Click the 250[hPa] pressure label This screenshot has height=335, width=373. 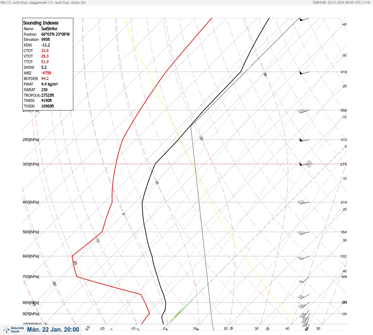[x=31, y=140]
